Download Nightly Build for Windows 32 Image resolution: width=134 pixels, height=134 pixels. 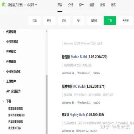(82, 131)
